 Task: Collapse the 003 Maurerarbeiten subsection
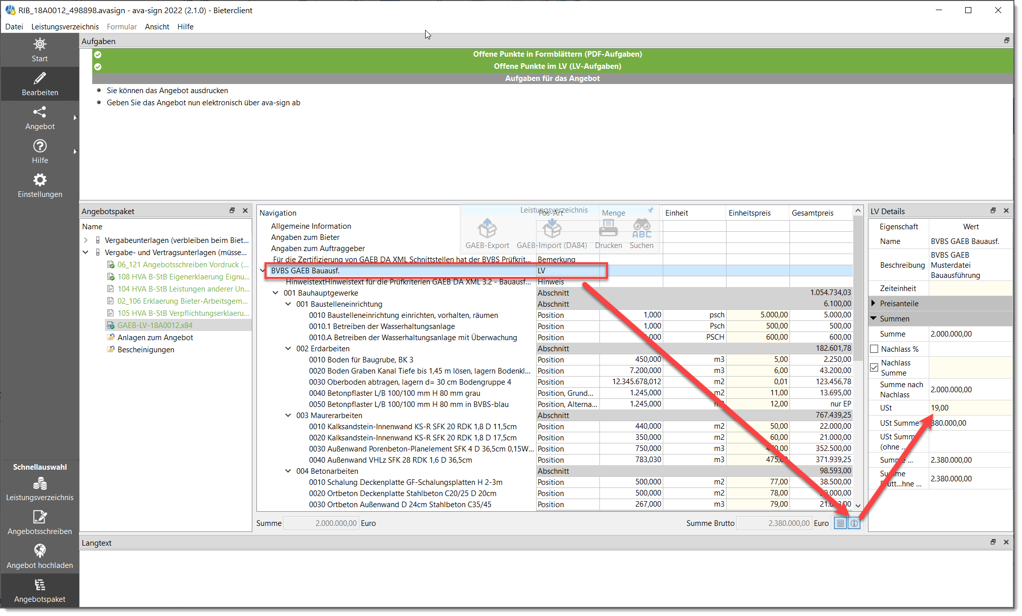(288, 415)
